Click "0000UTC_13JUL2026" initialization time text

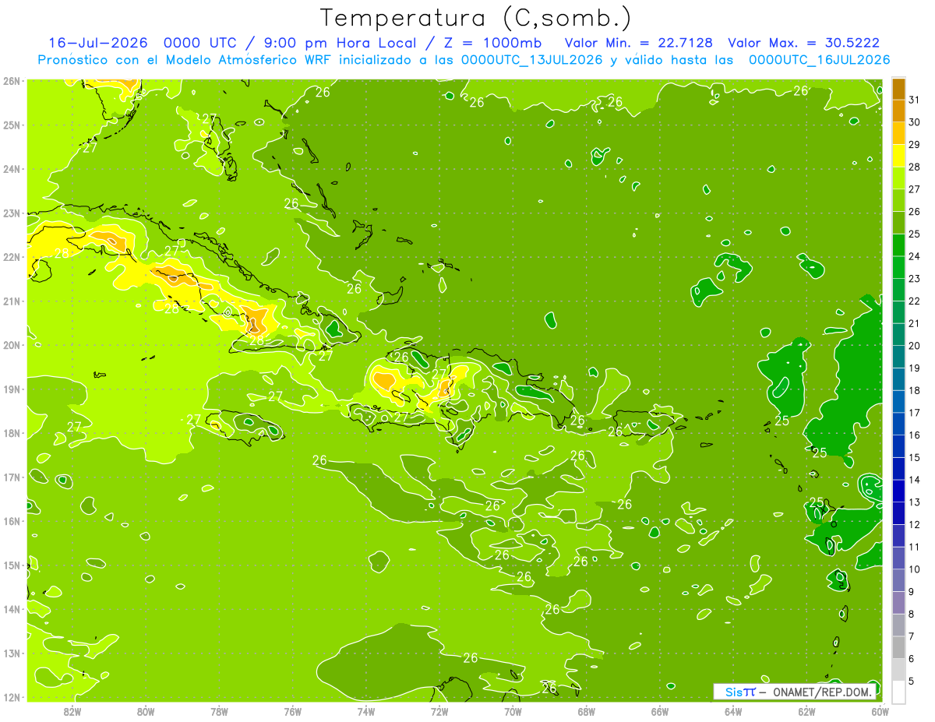click(532, 59)
